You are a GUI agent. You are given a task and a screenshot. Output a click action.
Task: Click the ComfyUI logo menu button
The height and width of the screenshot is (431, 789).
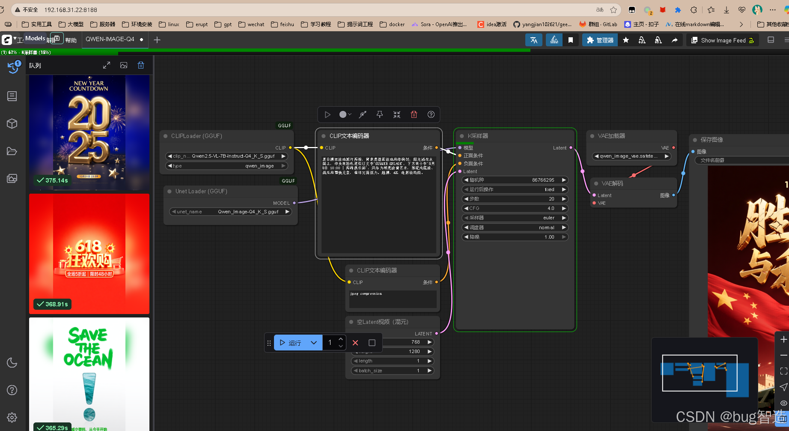(7, 40)
